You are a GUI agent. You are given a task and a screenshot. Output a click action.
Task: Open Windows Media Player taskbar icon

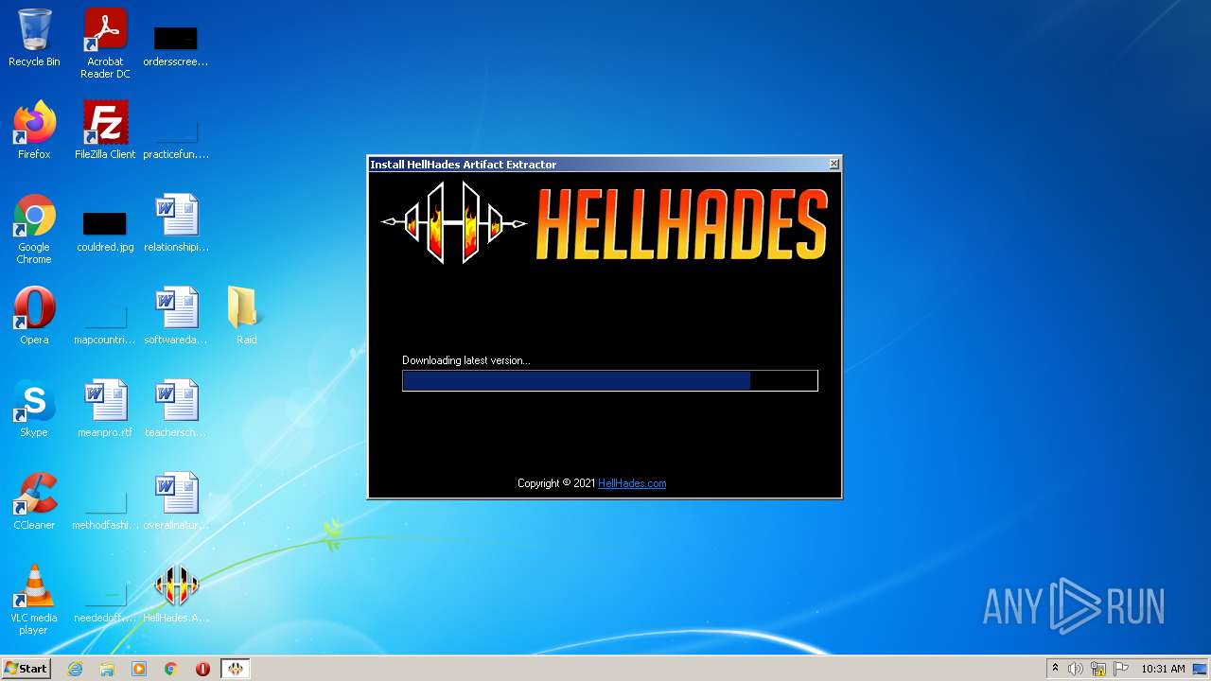pyautogui.click(x=139, y=669)
